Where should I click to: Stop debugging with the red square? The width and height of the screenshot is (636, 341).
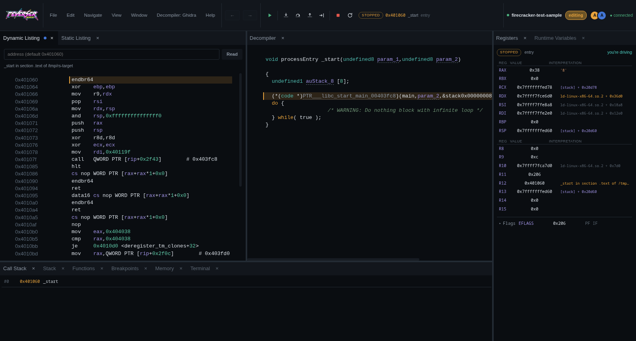[x=338, y=16]
